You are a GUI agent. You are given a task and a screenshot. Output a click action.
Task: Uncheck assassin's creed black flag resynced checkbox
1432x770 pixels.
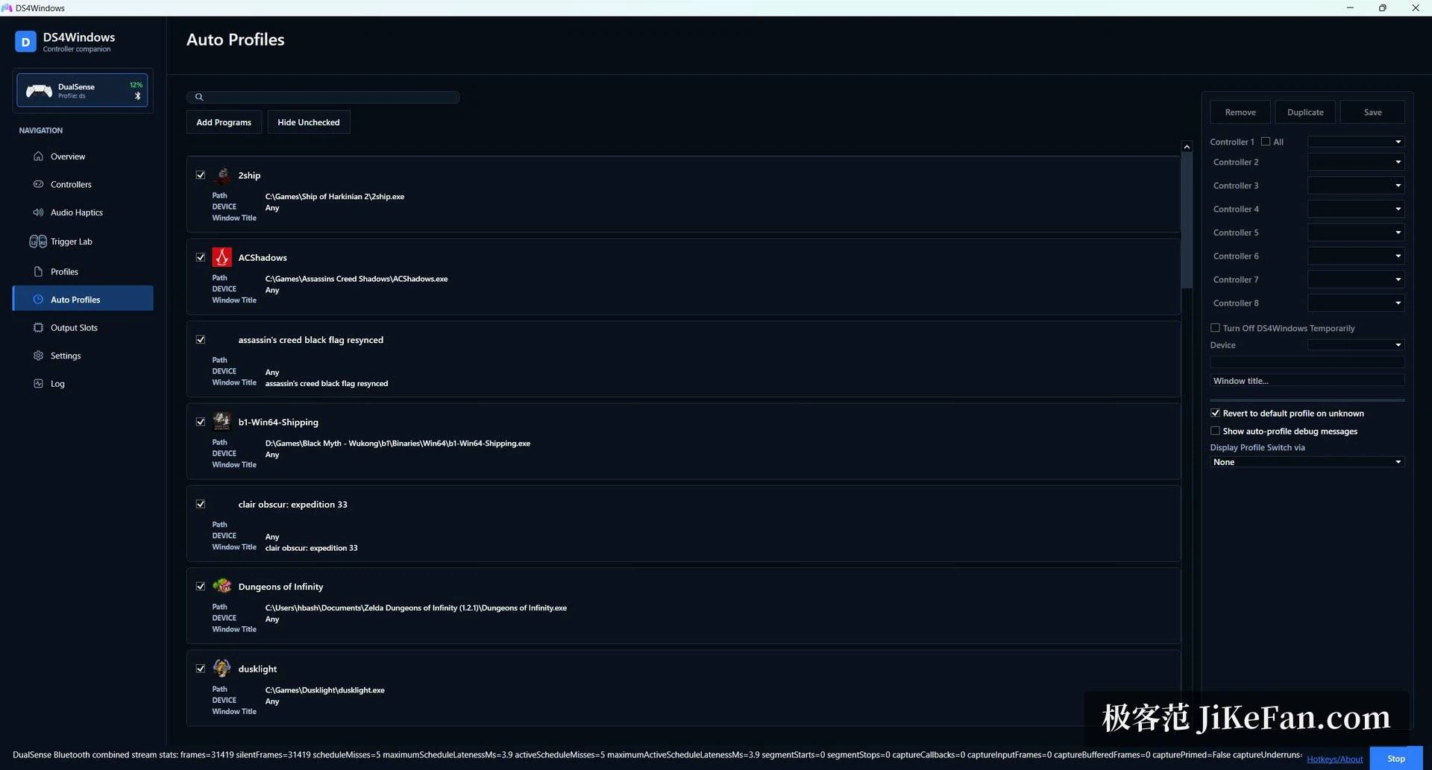point(201,340)
